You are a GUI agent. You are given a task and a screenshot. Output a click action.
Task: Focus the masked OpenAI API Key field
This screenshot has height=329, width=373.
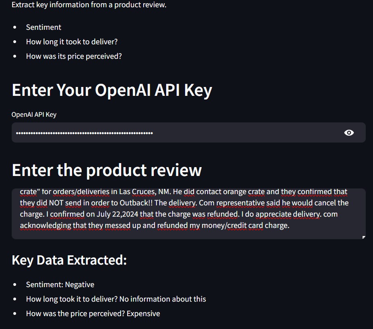173,133
